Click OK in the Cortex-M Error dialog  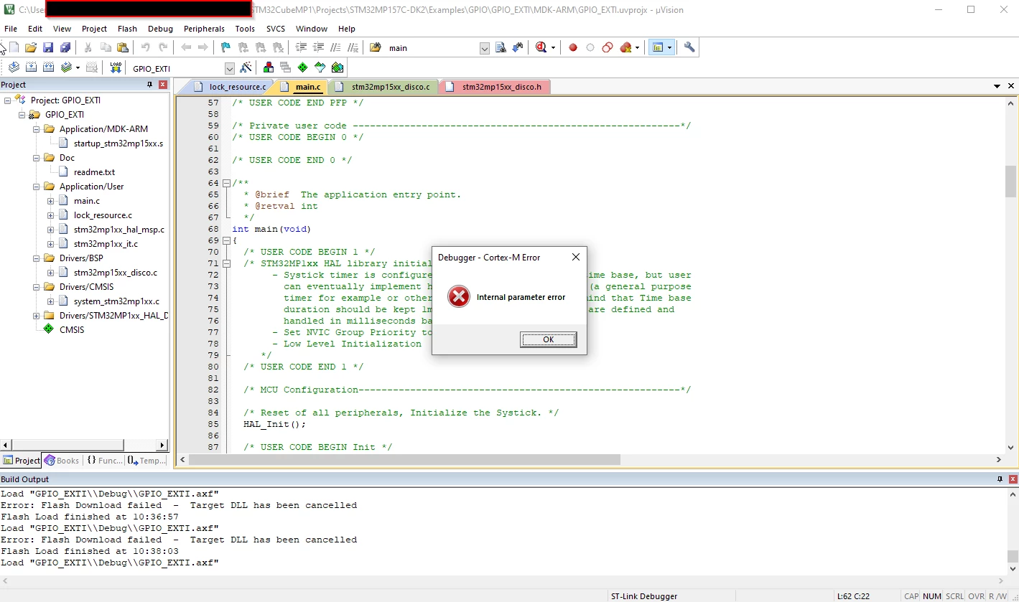(x=548, y=339)
